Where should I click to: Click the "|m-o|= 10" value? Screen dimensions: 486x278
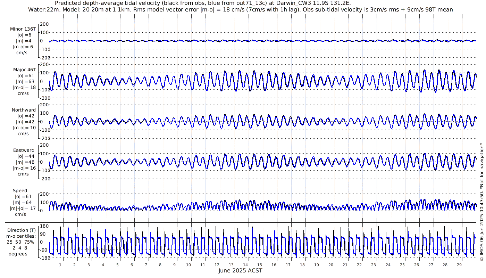coord(24,128)
